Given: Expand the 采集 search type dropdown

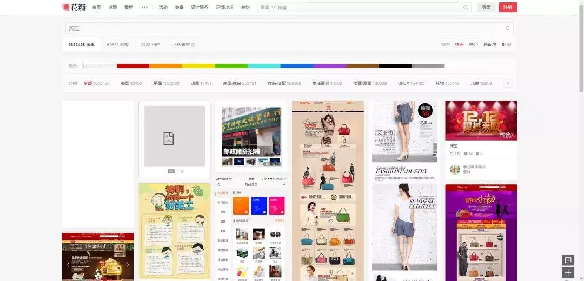Looking at the screenshot, I should [x=268, y=8].
